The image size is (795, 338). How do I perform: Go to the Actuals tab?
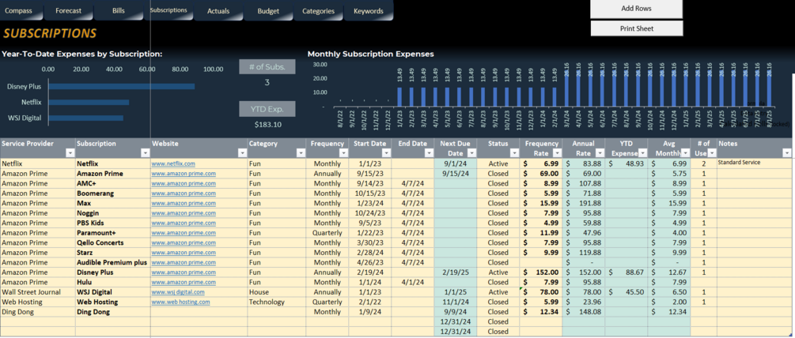pyautogui.click(x=218, y=10)
